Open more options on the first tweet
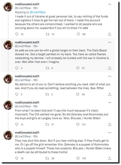This screenshot has height=165, width=121. (110, 4)
